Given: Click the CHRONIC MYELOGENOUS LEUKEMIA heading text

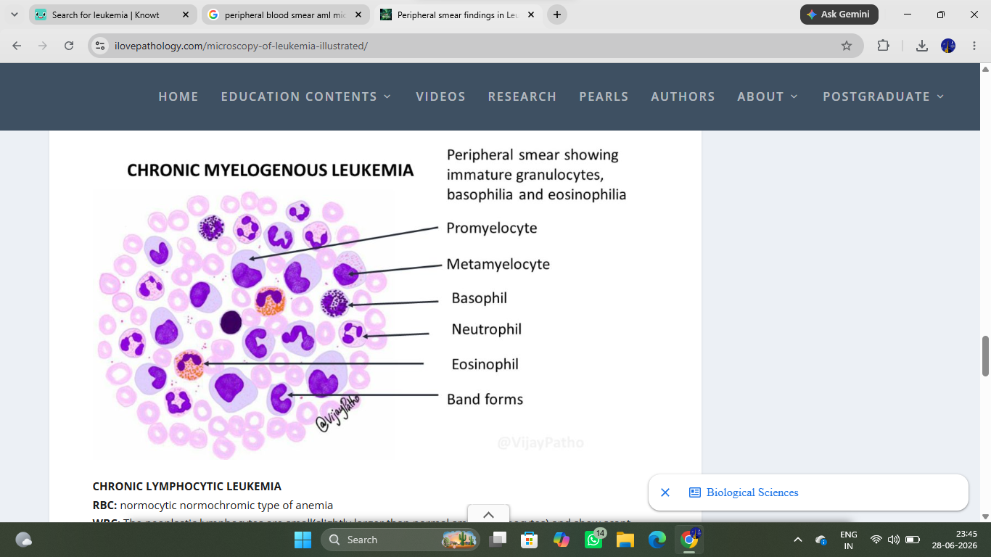Looking at the screenshot, I should [271, 170].
